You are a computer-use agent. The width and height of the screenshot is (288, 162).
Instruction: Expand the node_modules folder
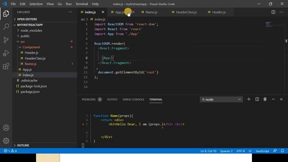tap(31, 31)
